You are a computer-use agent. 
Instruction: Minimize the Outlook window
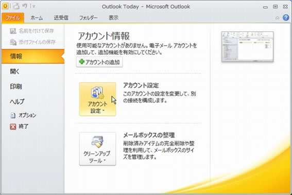(x=265, y=7)
